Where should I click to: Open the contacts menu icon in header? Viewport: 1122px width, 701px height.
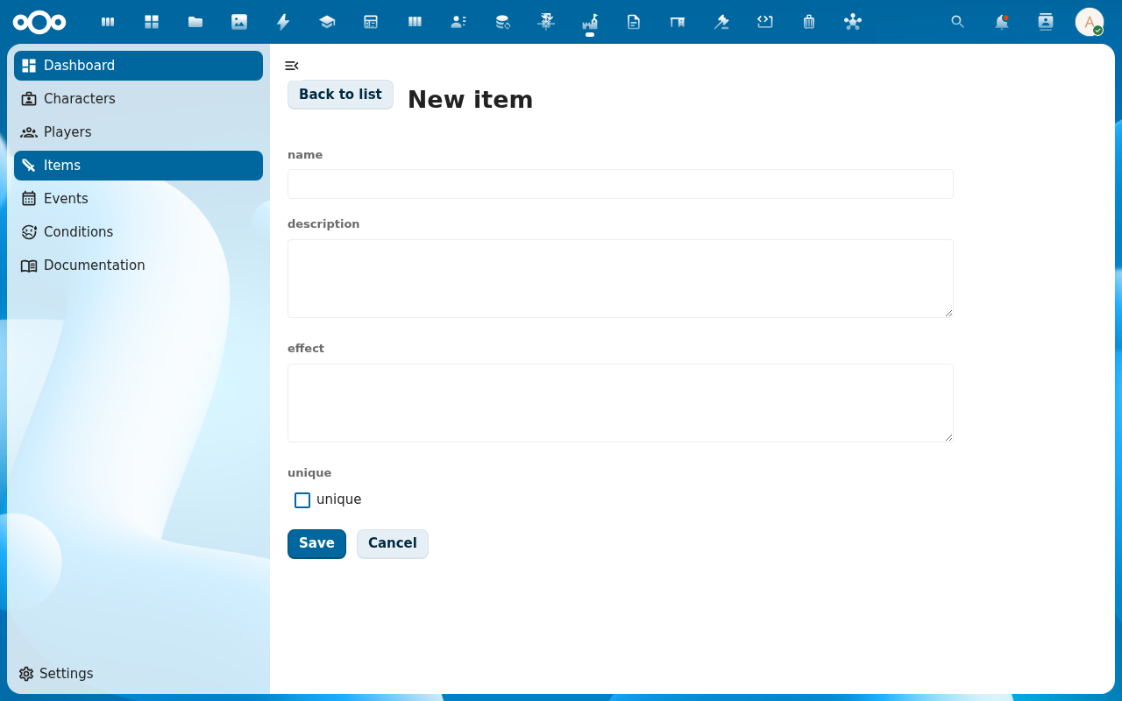(1046, 22)
